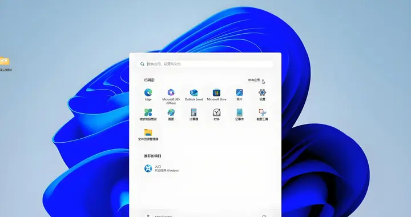Open the 记事本 (Notepad) app
The height and width of the screenshot is (217, 411).
coord(239,115)
